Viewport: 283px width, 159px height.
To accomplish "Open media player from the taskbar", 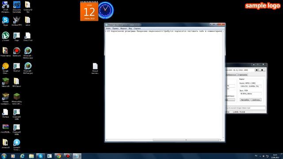I will 13,156.
